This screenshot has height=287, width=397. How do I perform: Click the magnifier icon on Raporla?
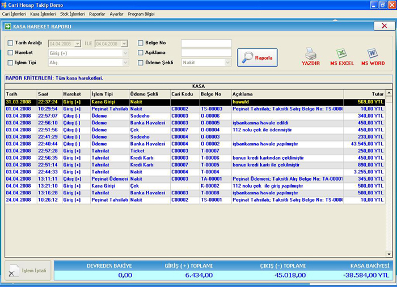click(247, 57)
